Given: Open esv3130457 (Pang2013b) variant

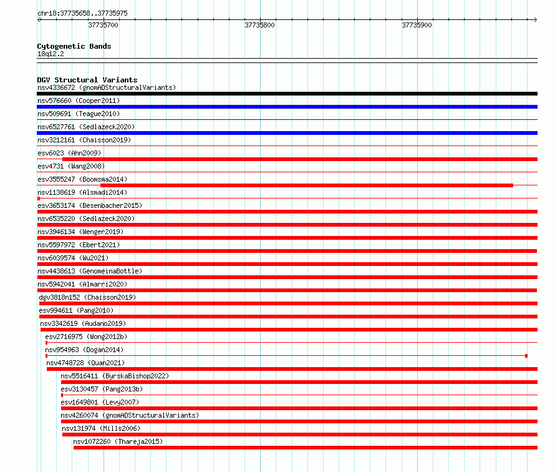Looking at the screenshot, I should [x=102, y=389].
